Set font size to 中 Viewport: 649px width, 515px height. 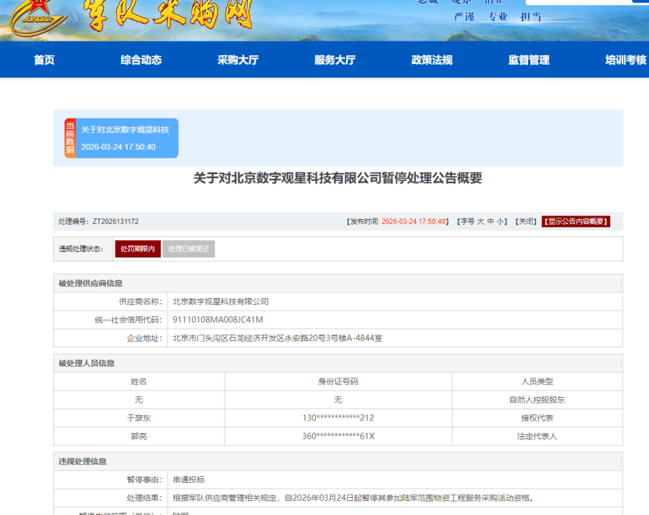point(491,222)
